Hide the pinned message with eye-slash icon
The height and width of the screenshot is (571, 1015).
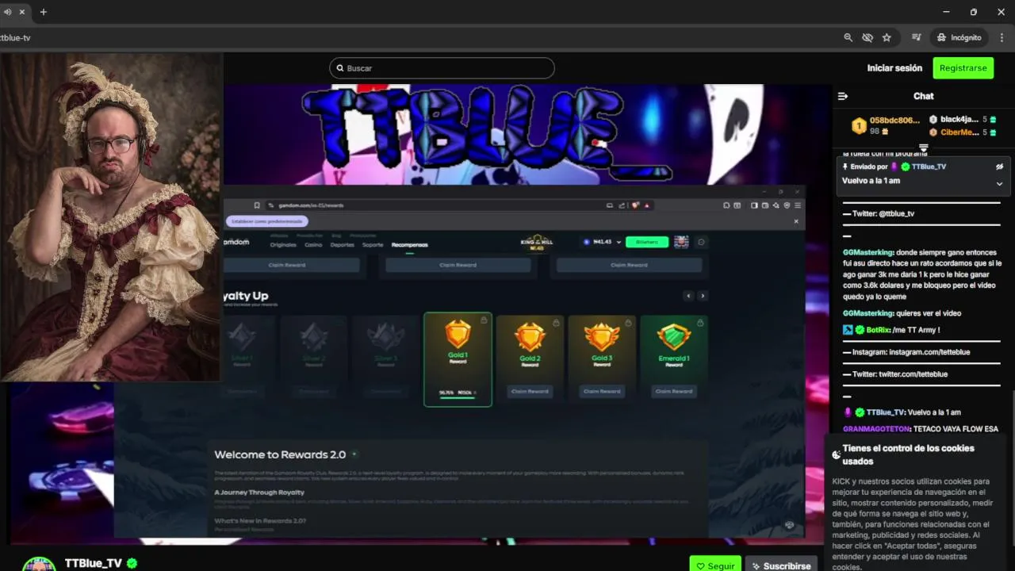999,167
